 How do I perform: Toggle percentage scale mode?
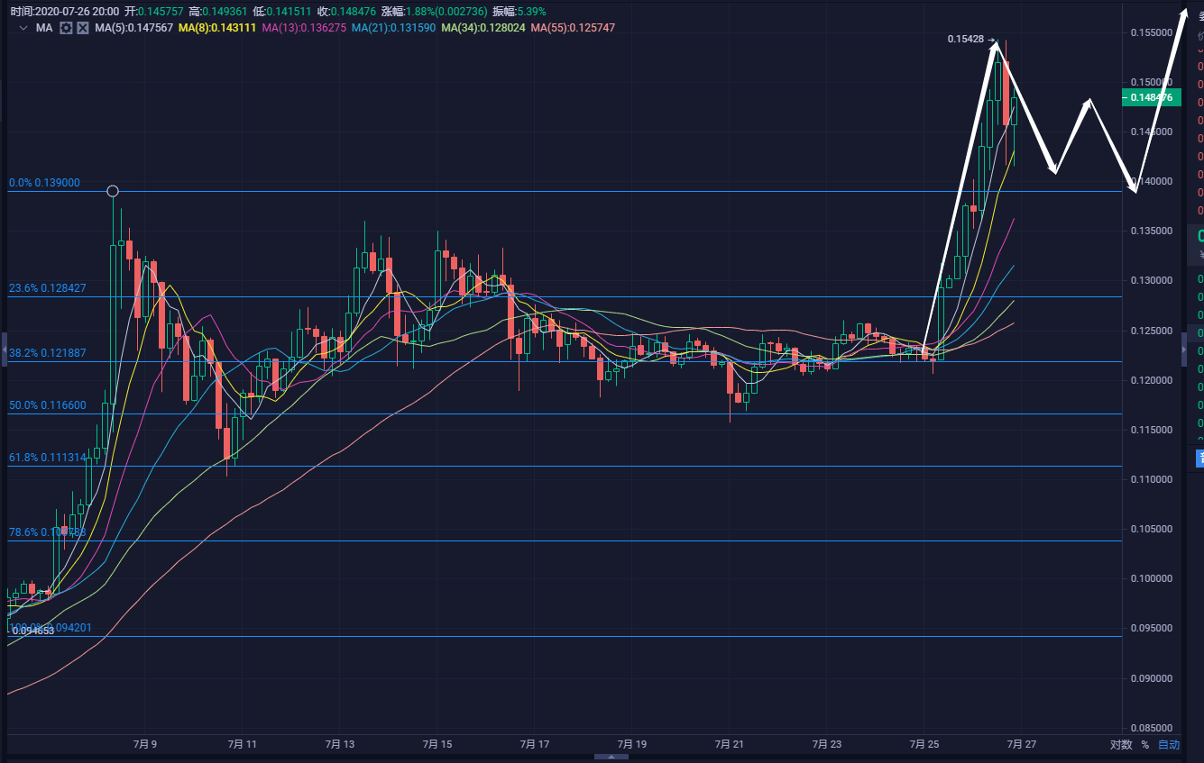(1145, 745)
